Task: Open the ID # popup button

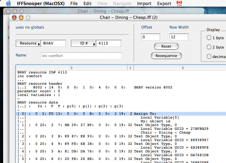Action: click(83, 44)
